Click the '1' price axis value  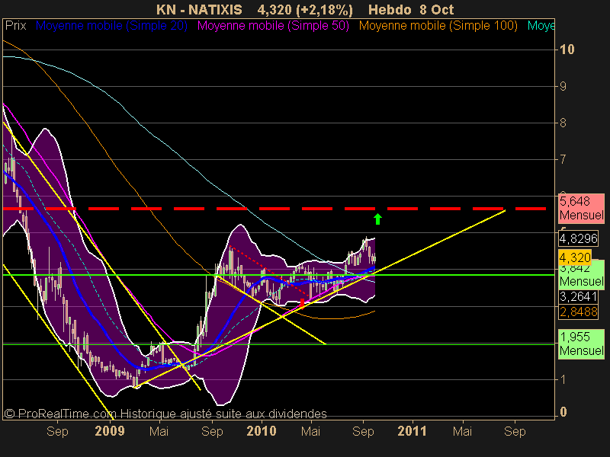[x=563, y=379]
